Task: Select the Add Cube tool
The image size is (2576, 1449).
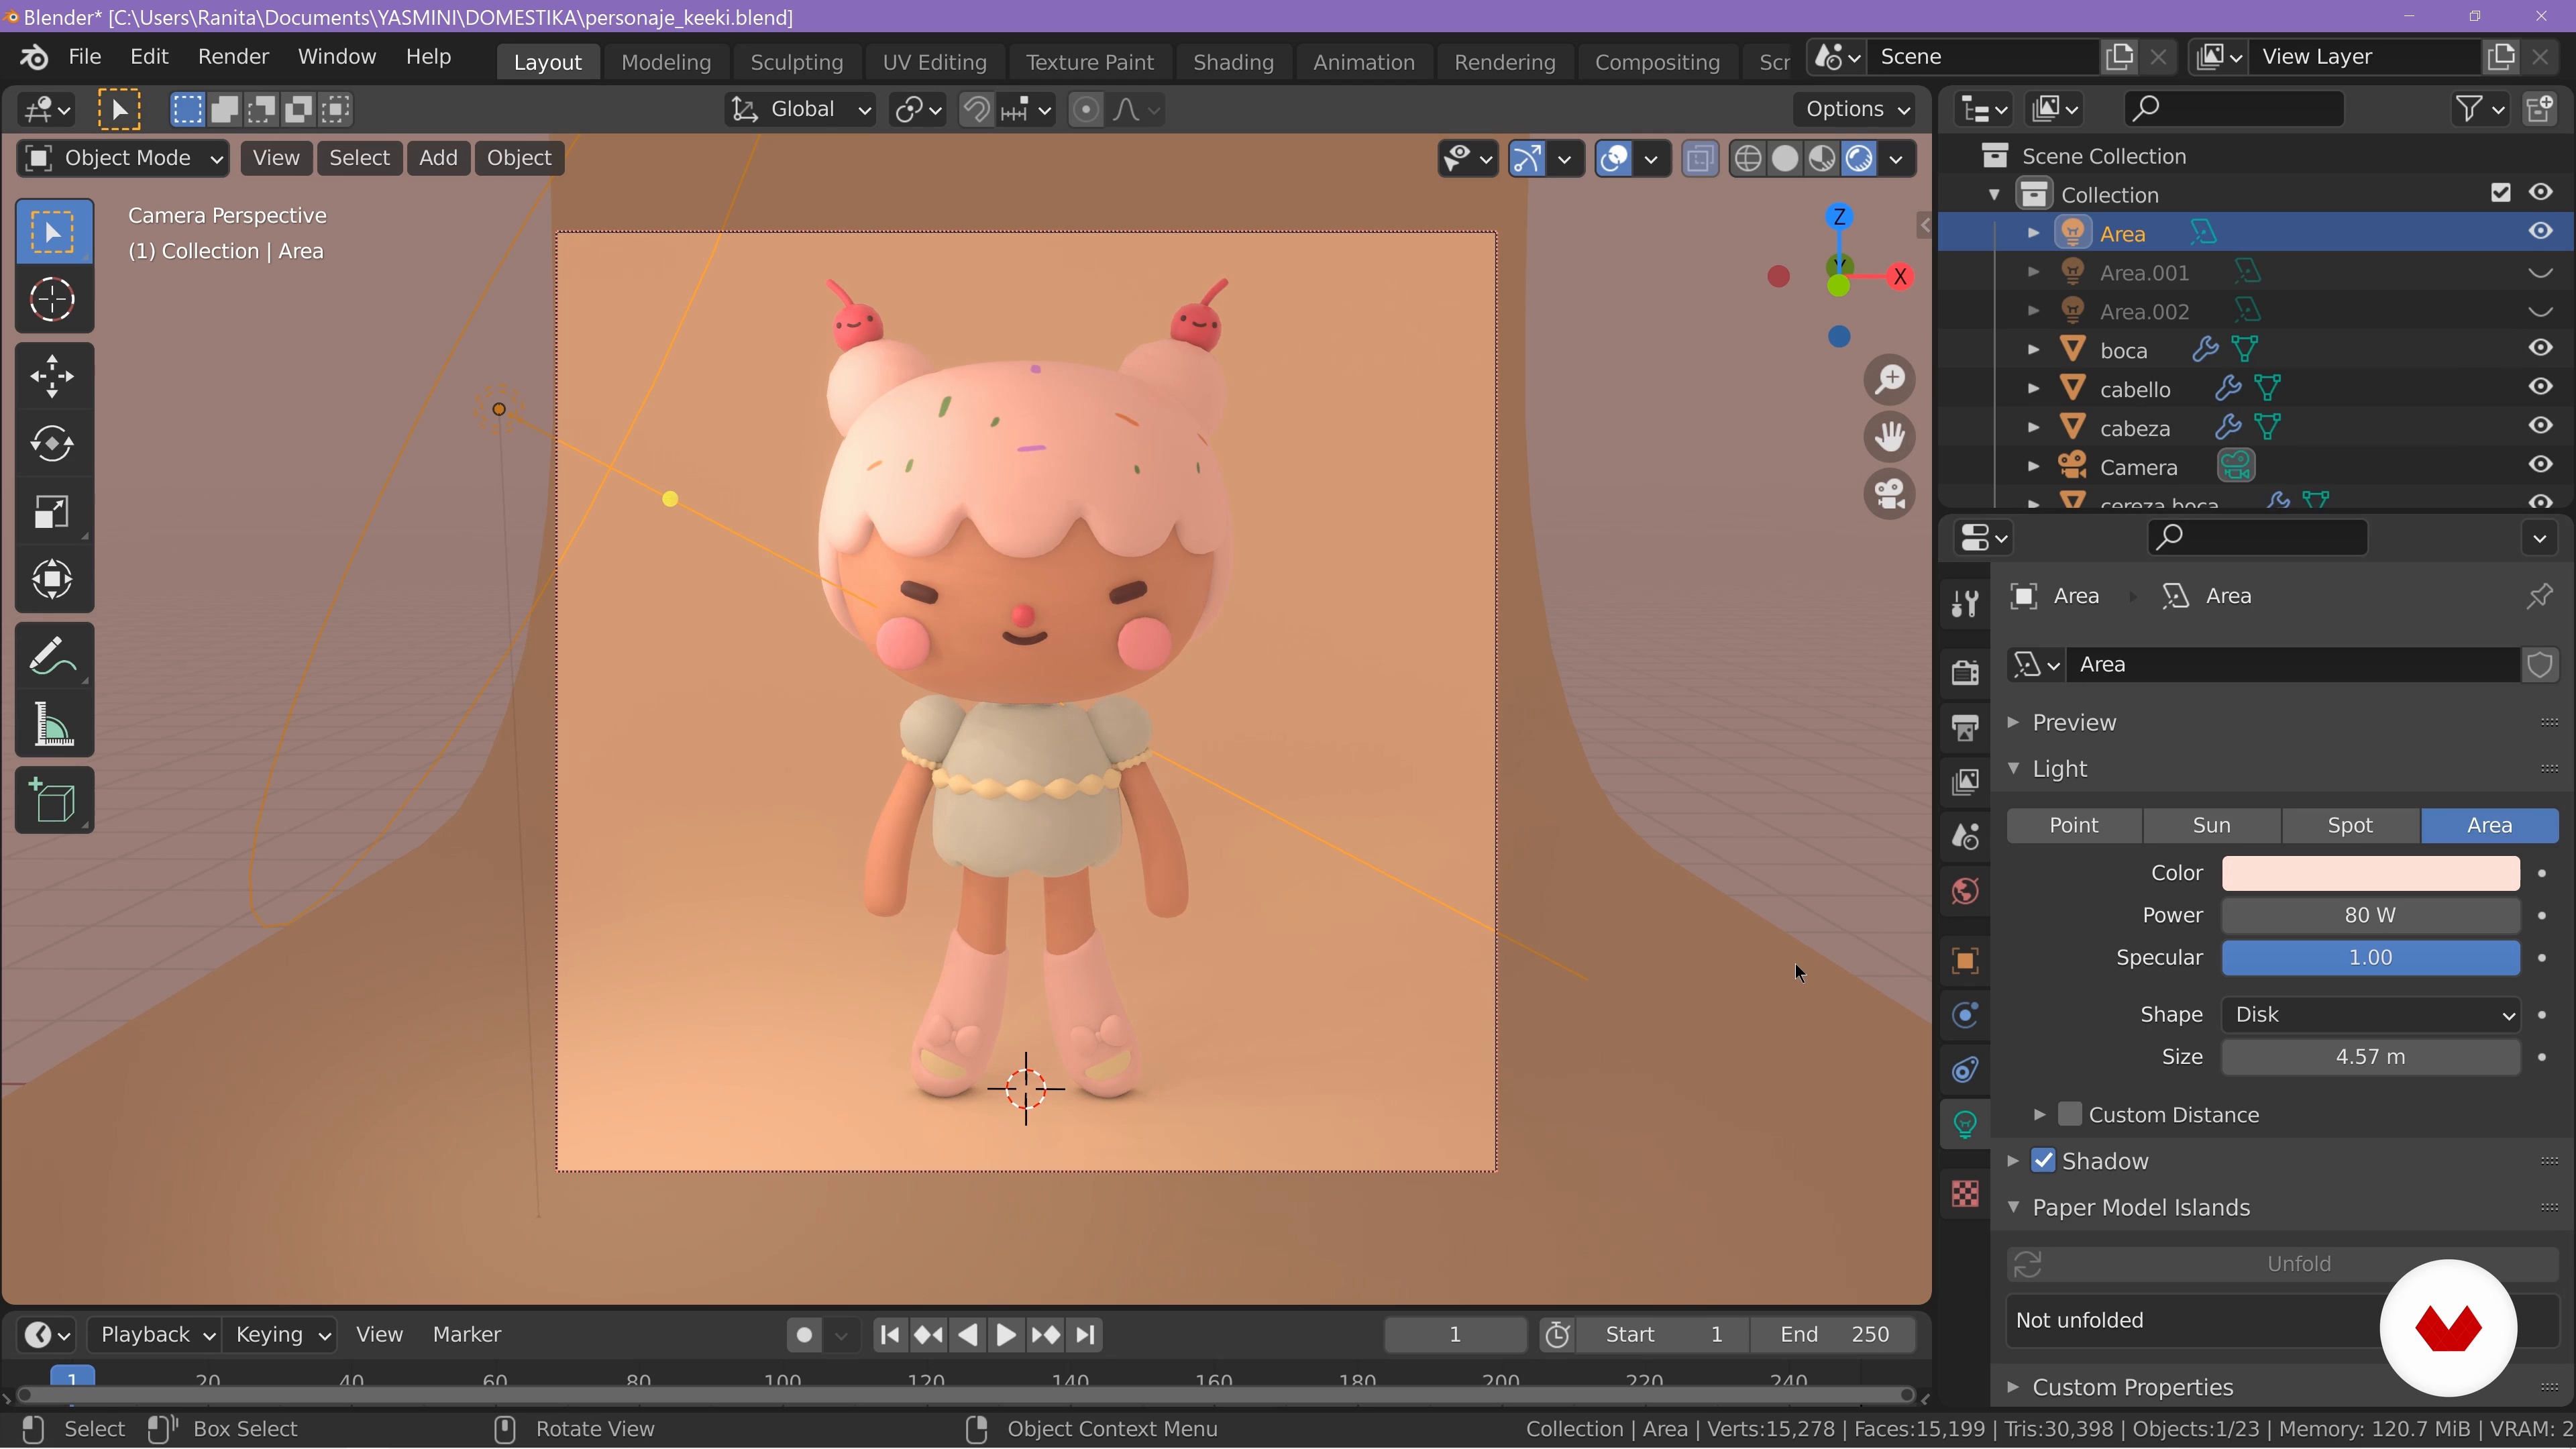Action: (52, 801)
